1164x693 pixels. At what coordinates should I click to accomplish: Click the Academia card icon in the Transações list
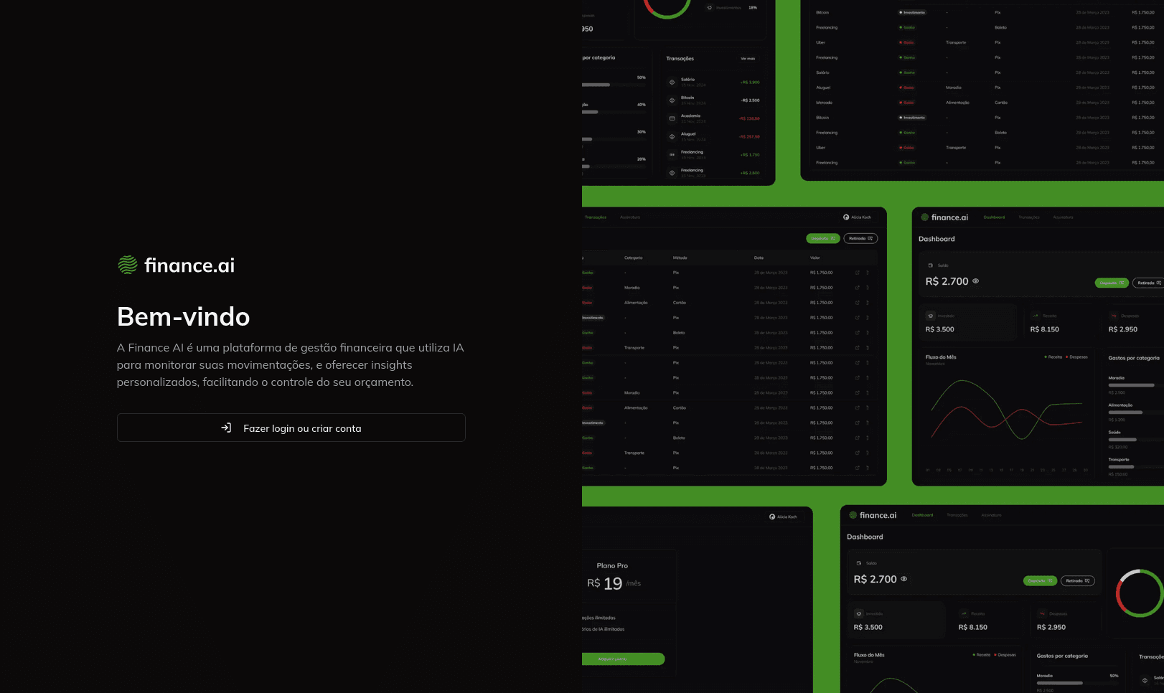pyautogui.click(x=672, y=118)
